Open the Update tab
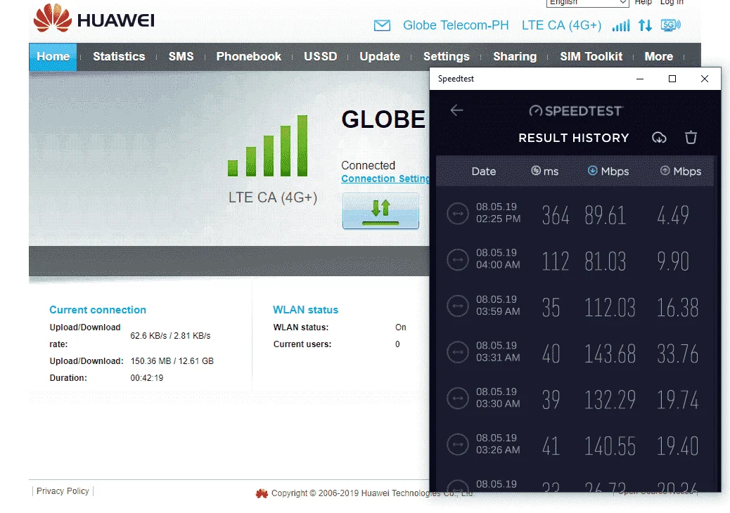This screenshot has width=730, height=513. click(x=380, y=57)
